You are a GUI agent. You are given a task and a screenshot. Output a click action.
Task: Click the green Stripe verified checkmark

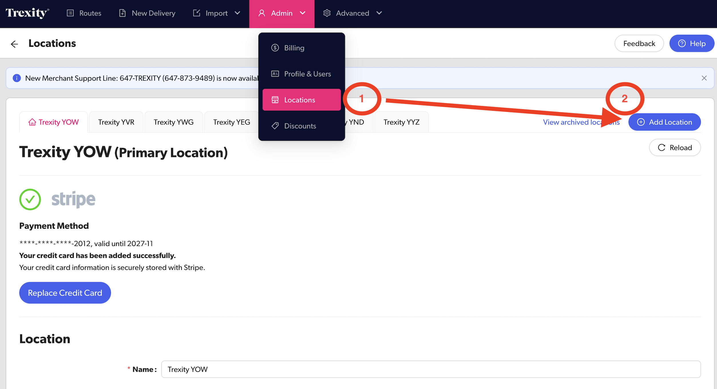(x=30, y=199)
